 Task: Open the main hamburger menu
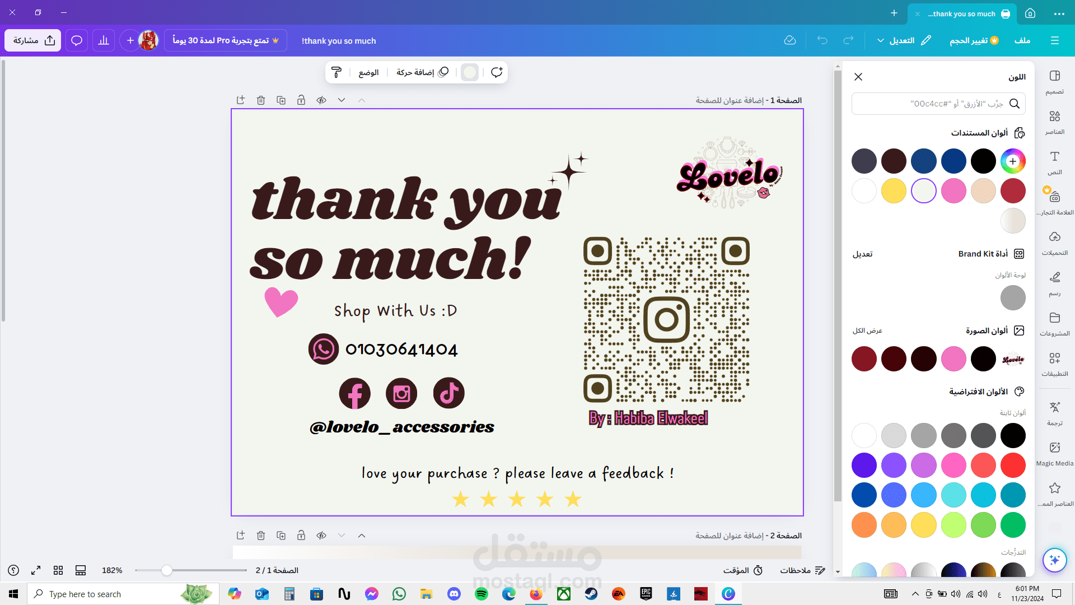pos(1055,40)
